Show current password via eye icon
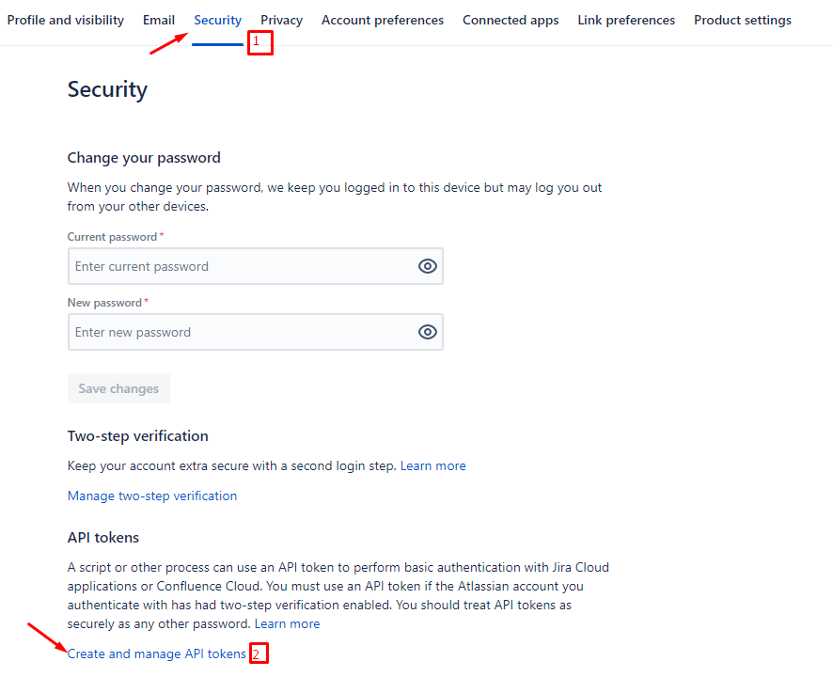The width and height of the screenshot is (833, 677). click(427, 266)
